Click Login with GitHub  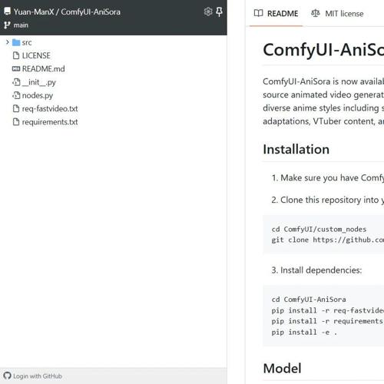point(38,376)
